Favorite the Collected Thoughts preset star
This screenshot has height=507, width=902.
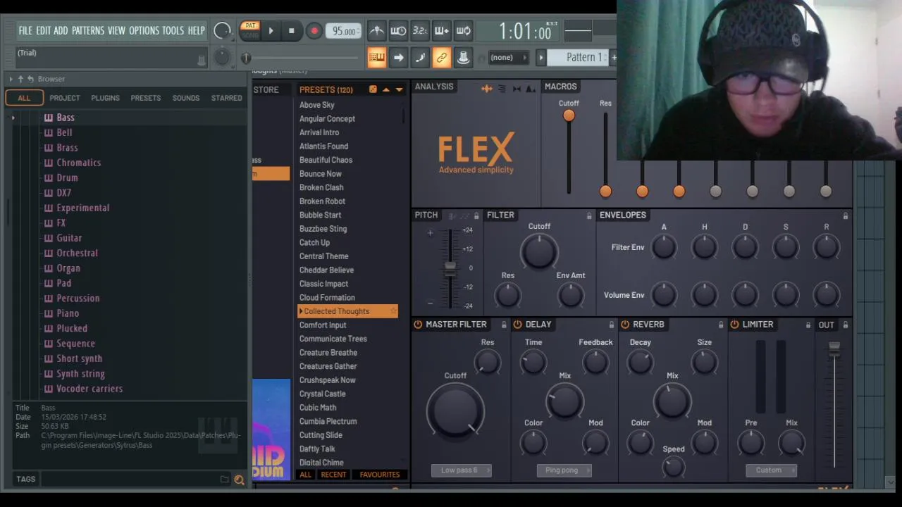(393, 311)
